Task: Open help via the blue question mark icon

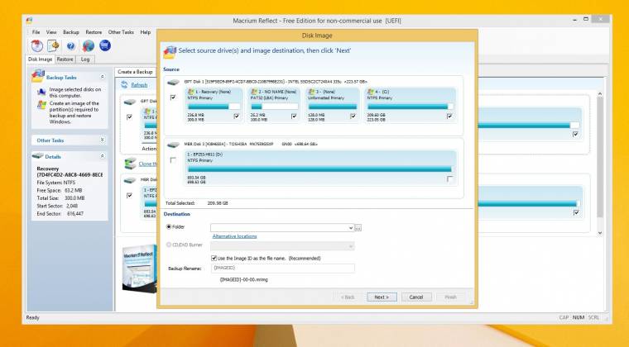Action: (70, 46)
